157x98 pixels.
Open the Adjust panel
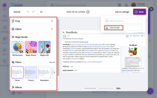(33, 29)
